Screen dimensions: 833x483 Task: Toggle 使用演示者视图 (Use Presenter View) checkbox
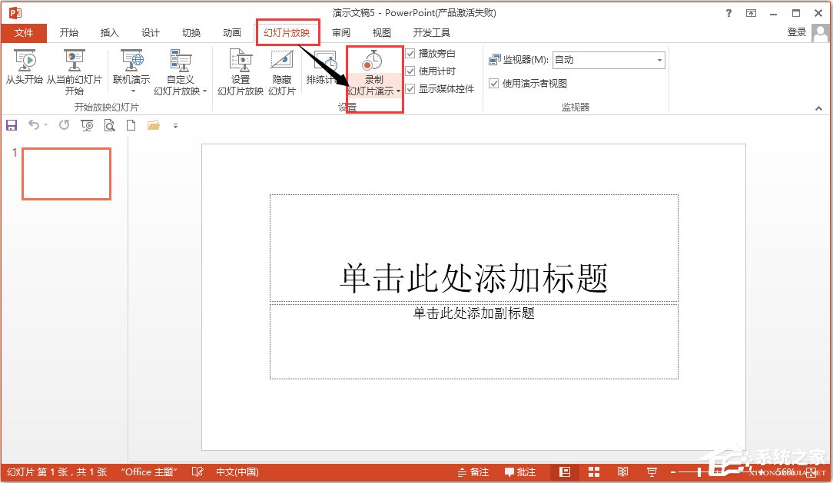[493, 84]
